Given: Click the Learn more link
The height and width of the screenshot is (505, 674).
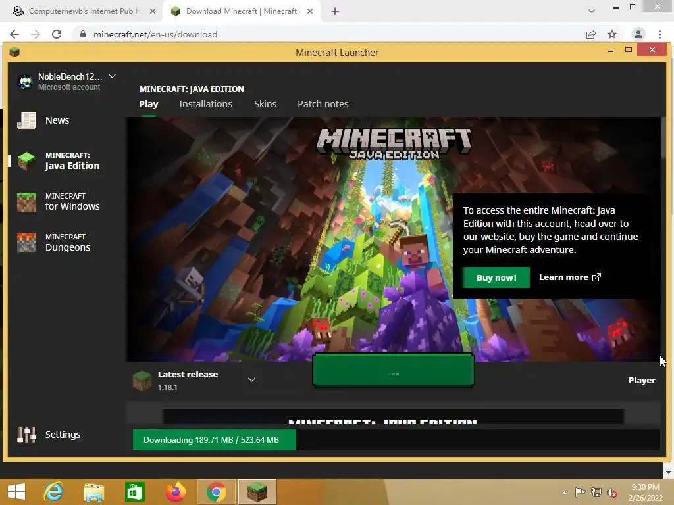Looking at the screenshot, I should click(563, 277).
